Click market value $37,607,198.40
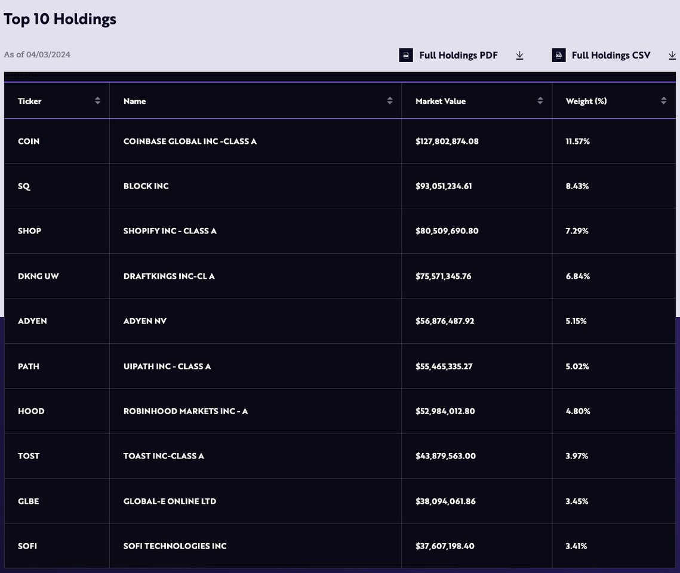The width and height of the screenshot is (680, 573). 445,546
